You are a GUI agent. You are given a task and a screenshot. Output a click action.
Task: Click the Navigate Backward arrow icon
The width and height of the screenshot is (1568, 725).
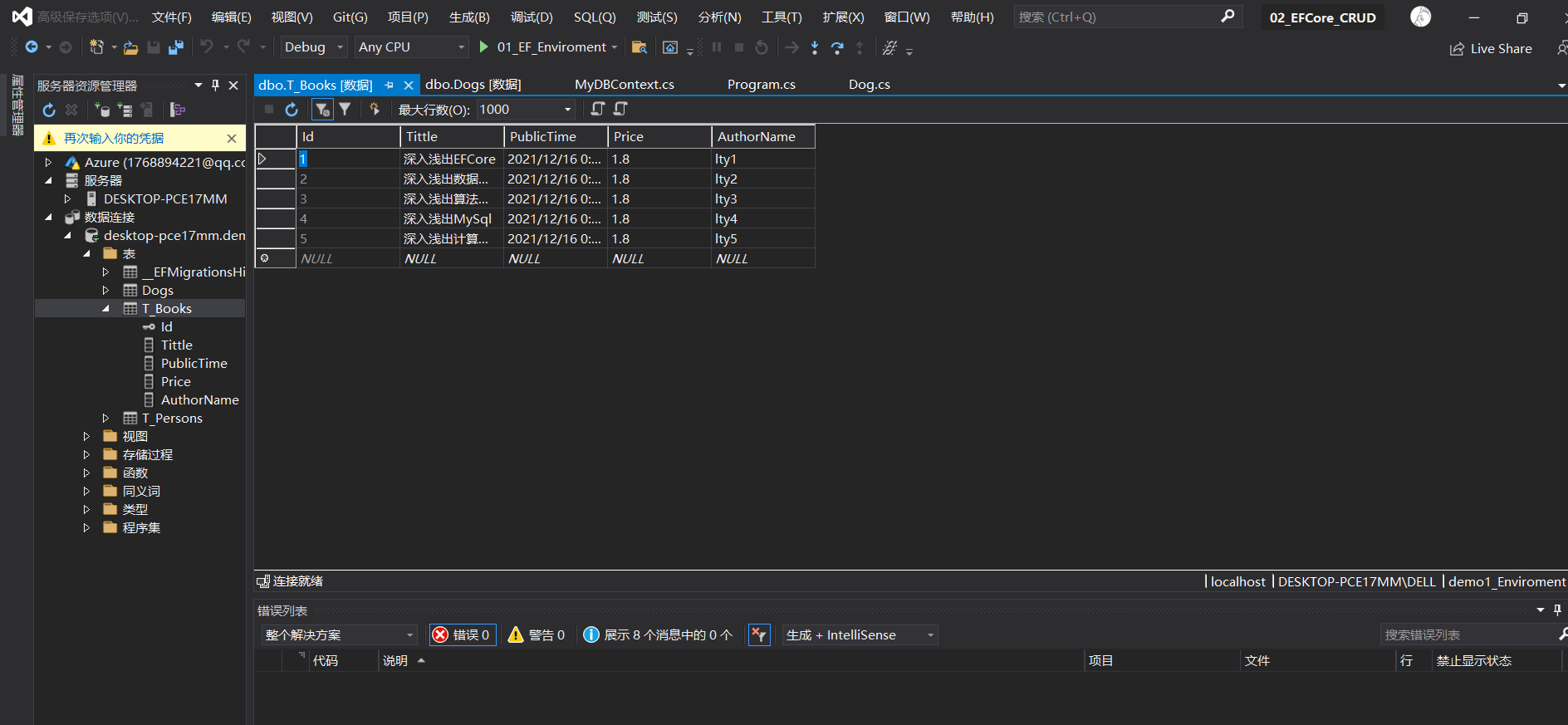point(32,47)
